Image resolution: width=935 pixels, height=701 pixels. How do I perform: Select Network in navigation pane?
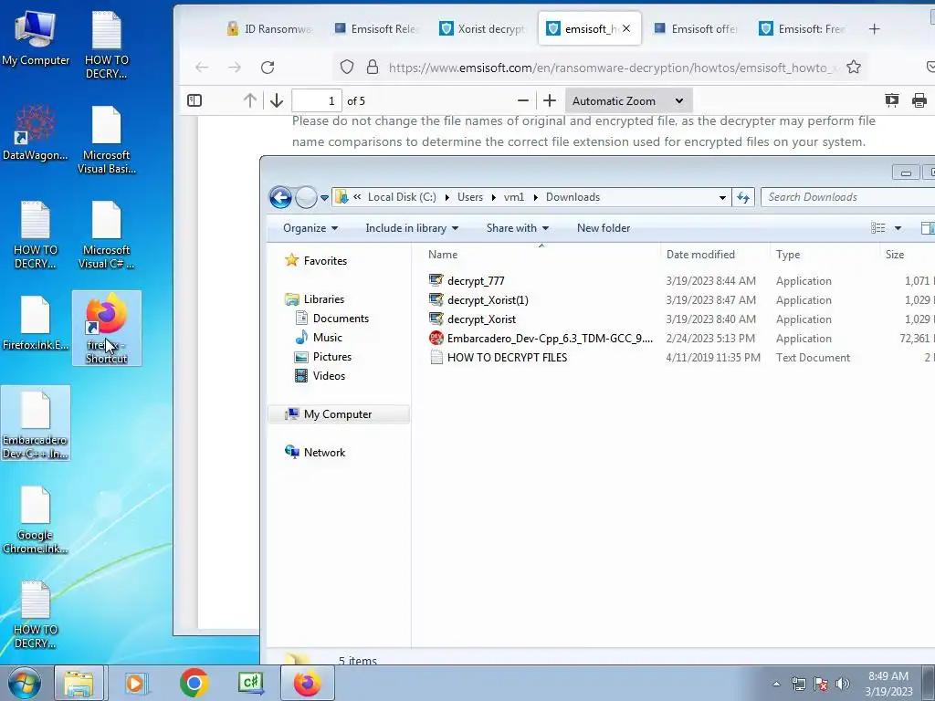324,453
